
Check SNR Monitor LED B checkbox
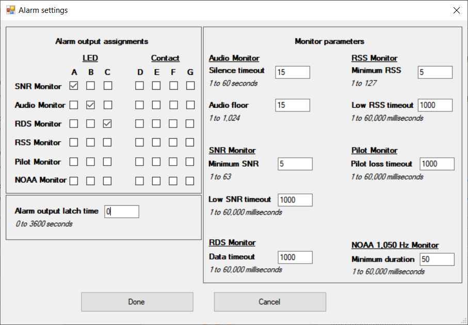coord(90,86)
